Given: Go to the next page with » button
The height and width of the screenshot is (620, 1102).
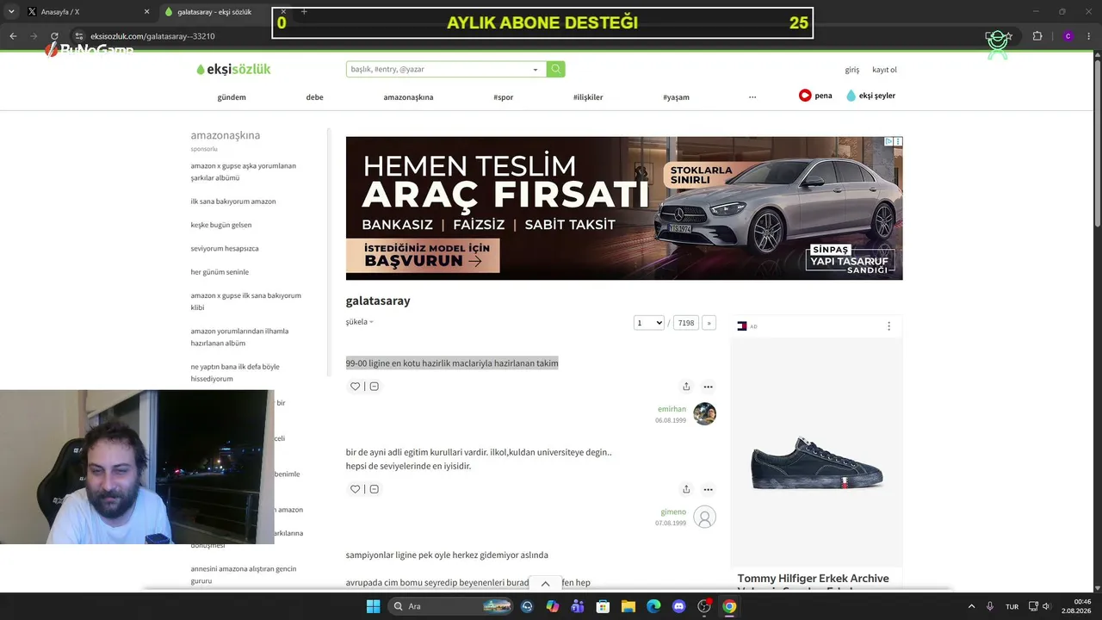Looking at the screenshot, I should click(709, 323).
